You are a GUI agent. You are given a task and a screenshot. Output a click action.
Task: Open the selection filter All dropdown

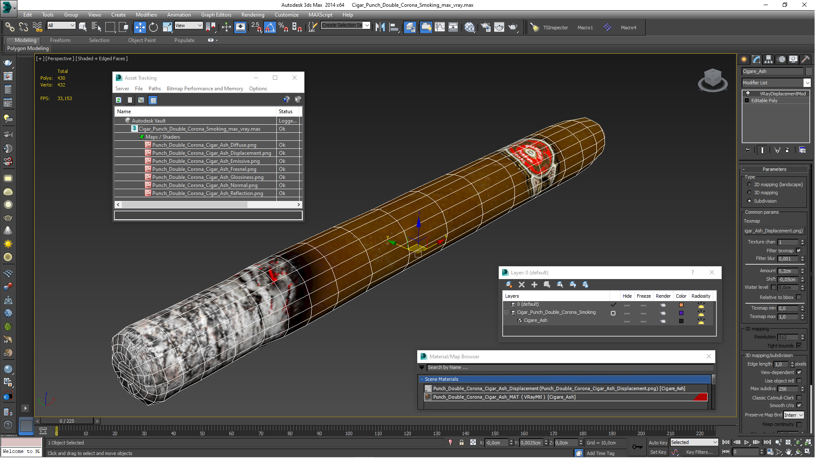pos(61,25)
